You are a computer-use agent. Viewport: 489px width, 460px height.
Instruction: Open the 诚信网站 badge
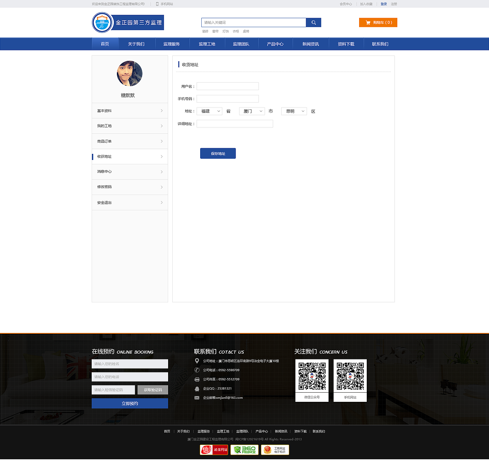pos(214,450)
